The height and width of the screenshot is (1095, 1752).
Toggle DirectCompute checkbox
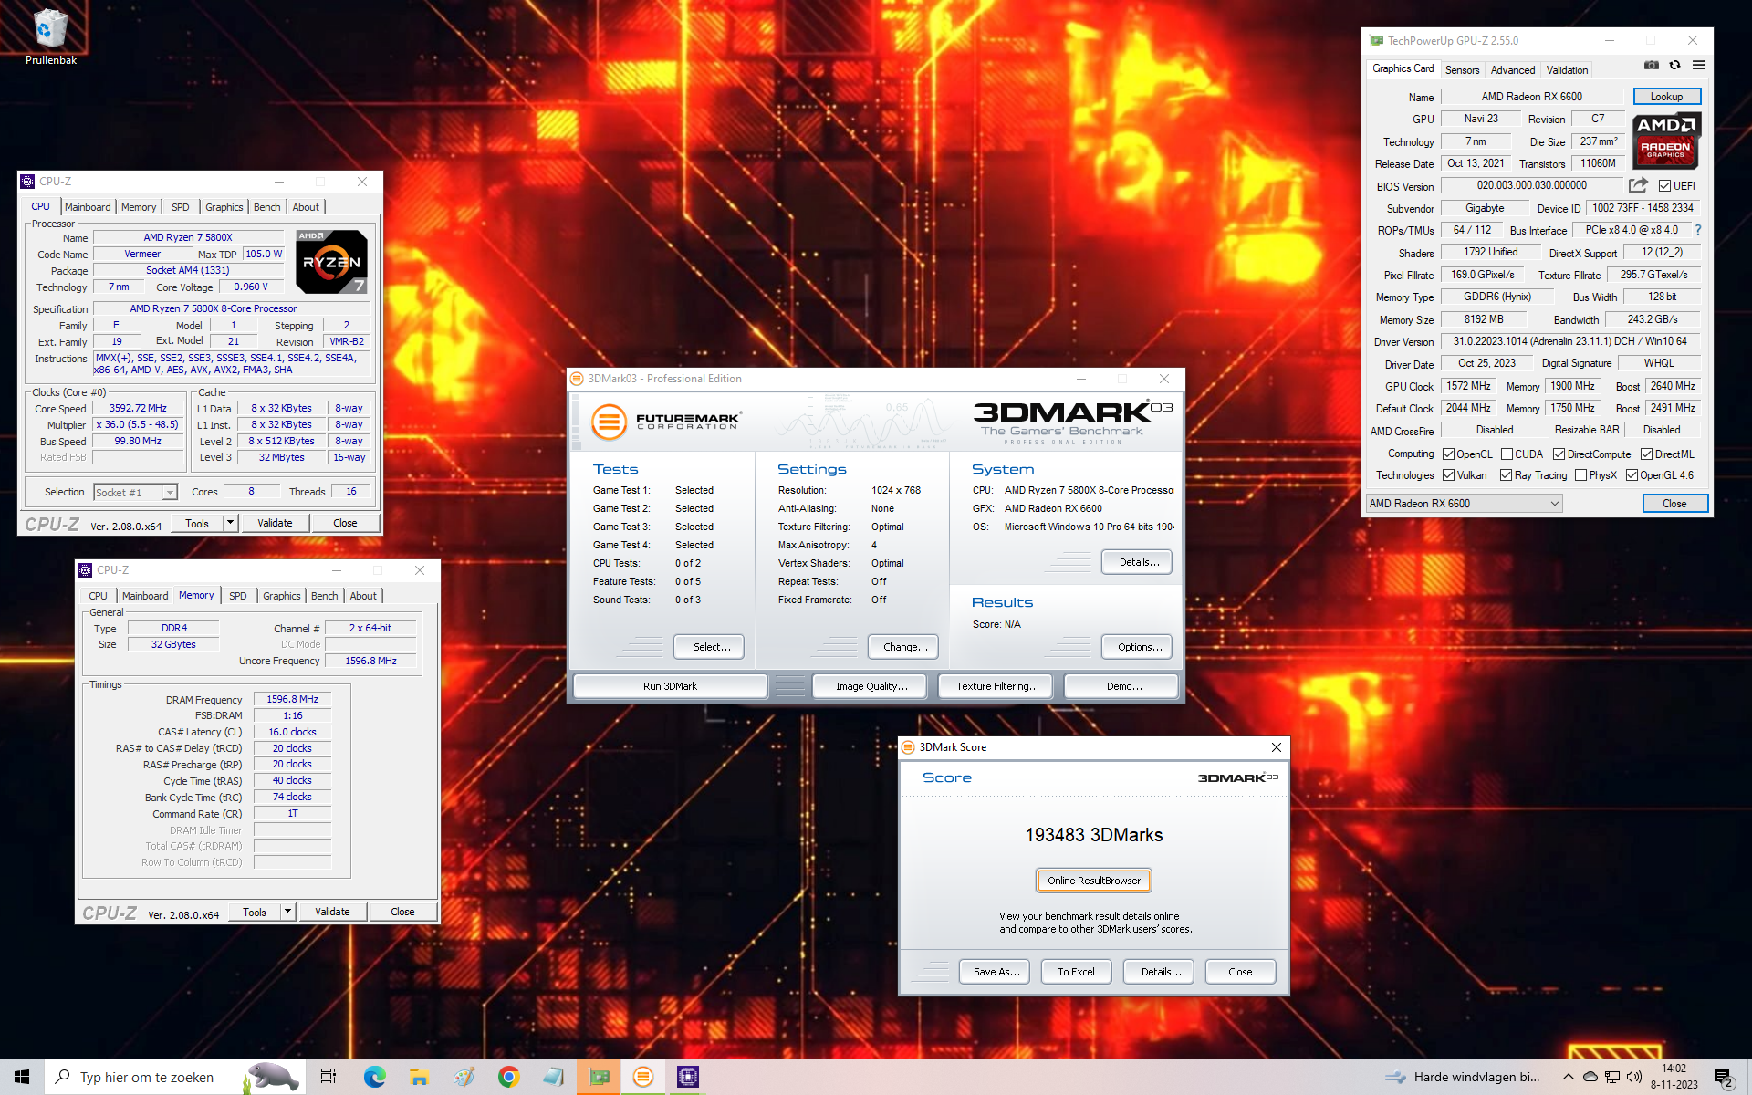pyautogui.click(x=1559, y=454)
